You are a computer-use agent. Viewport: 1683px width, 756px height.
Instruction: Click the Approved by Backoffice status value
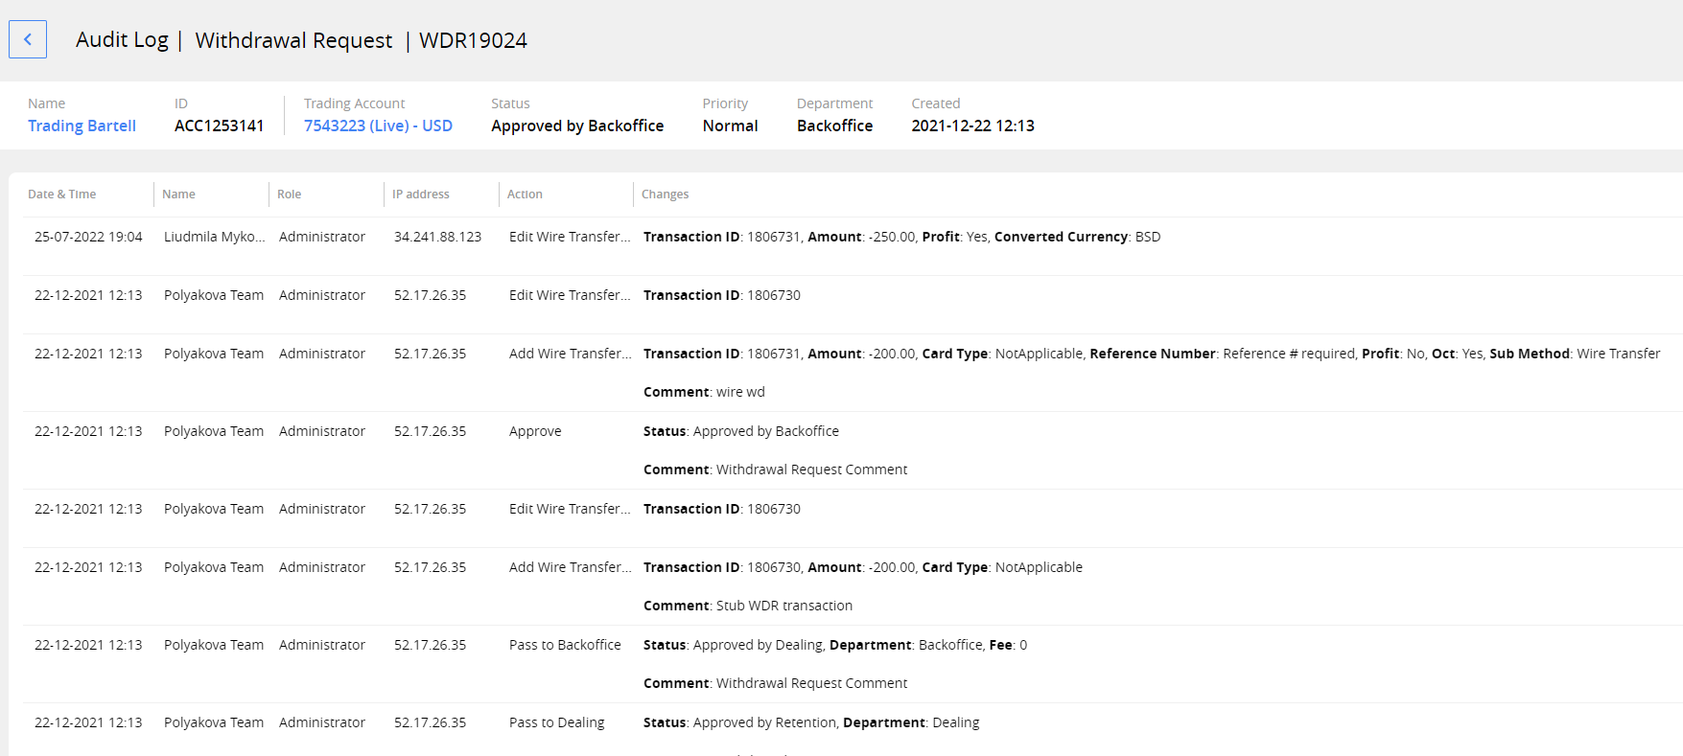576,126
